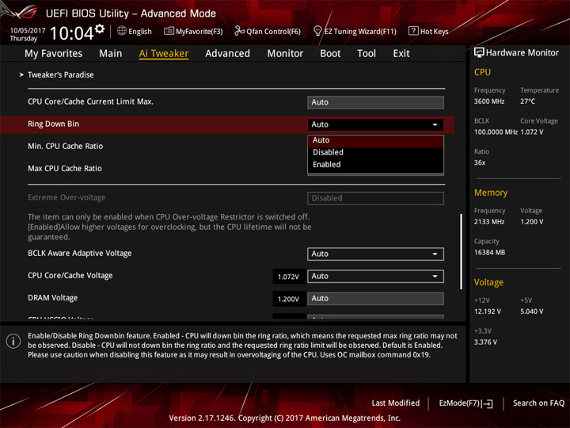
Task: Choose Enabled in Ring Down Bin list
Action: tap(375, 165)
